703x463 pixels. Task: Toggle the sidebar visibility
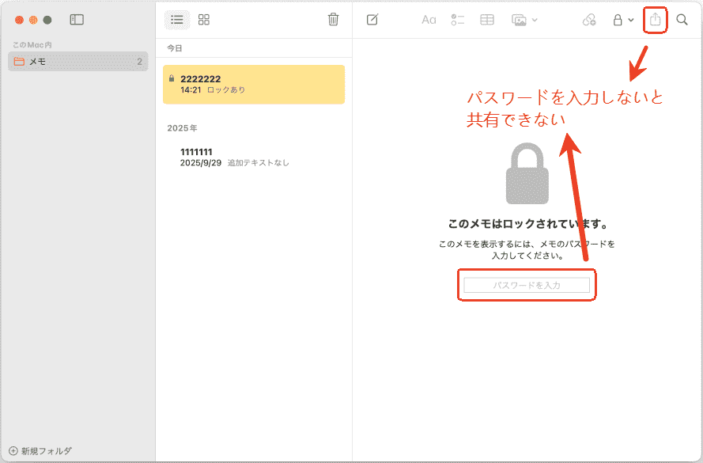[77, 20]
